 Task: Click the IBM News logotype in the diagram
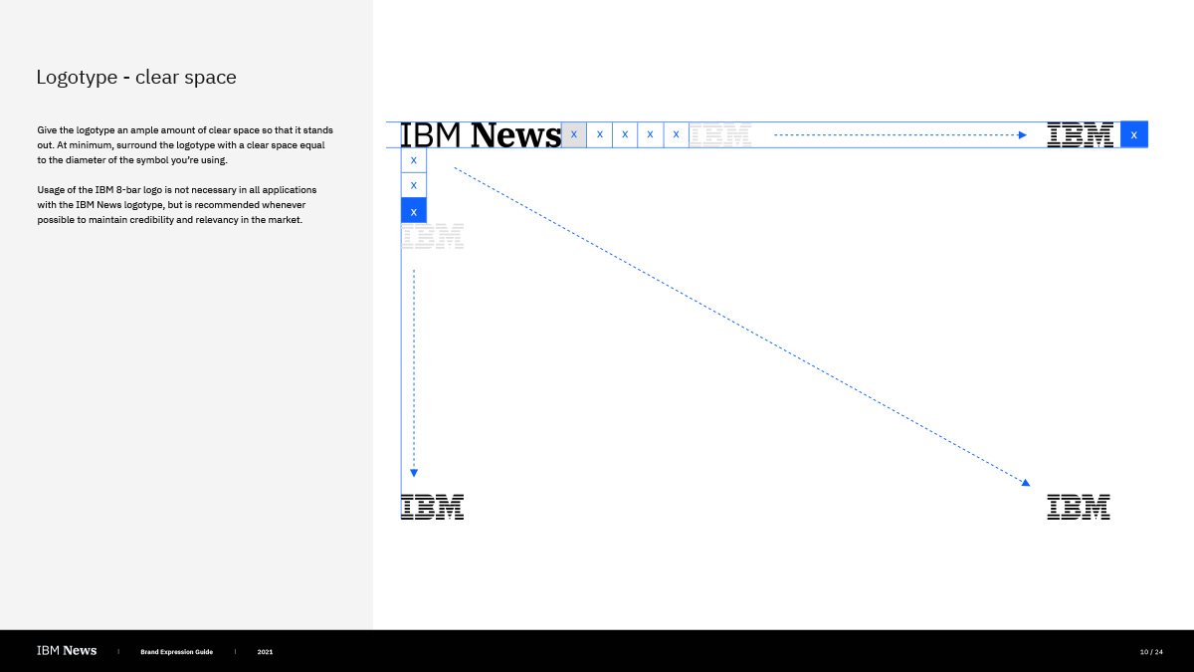click(x=481, y=134)
